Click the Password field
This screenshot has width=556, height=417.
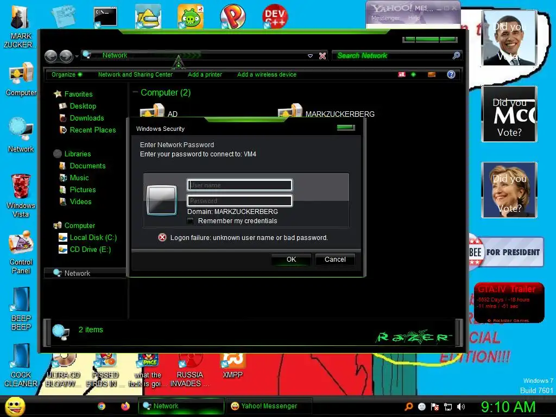pos(239,201)
